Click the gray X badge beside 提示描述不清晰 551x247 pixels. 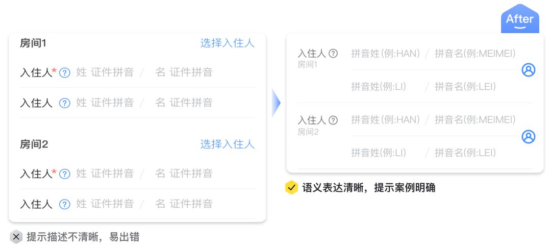coord(16,237)
